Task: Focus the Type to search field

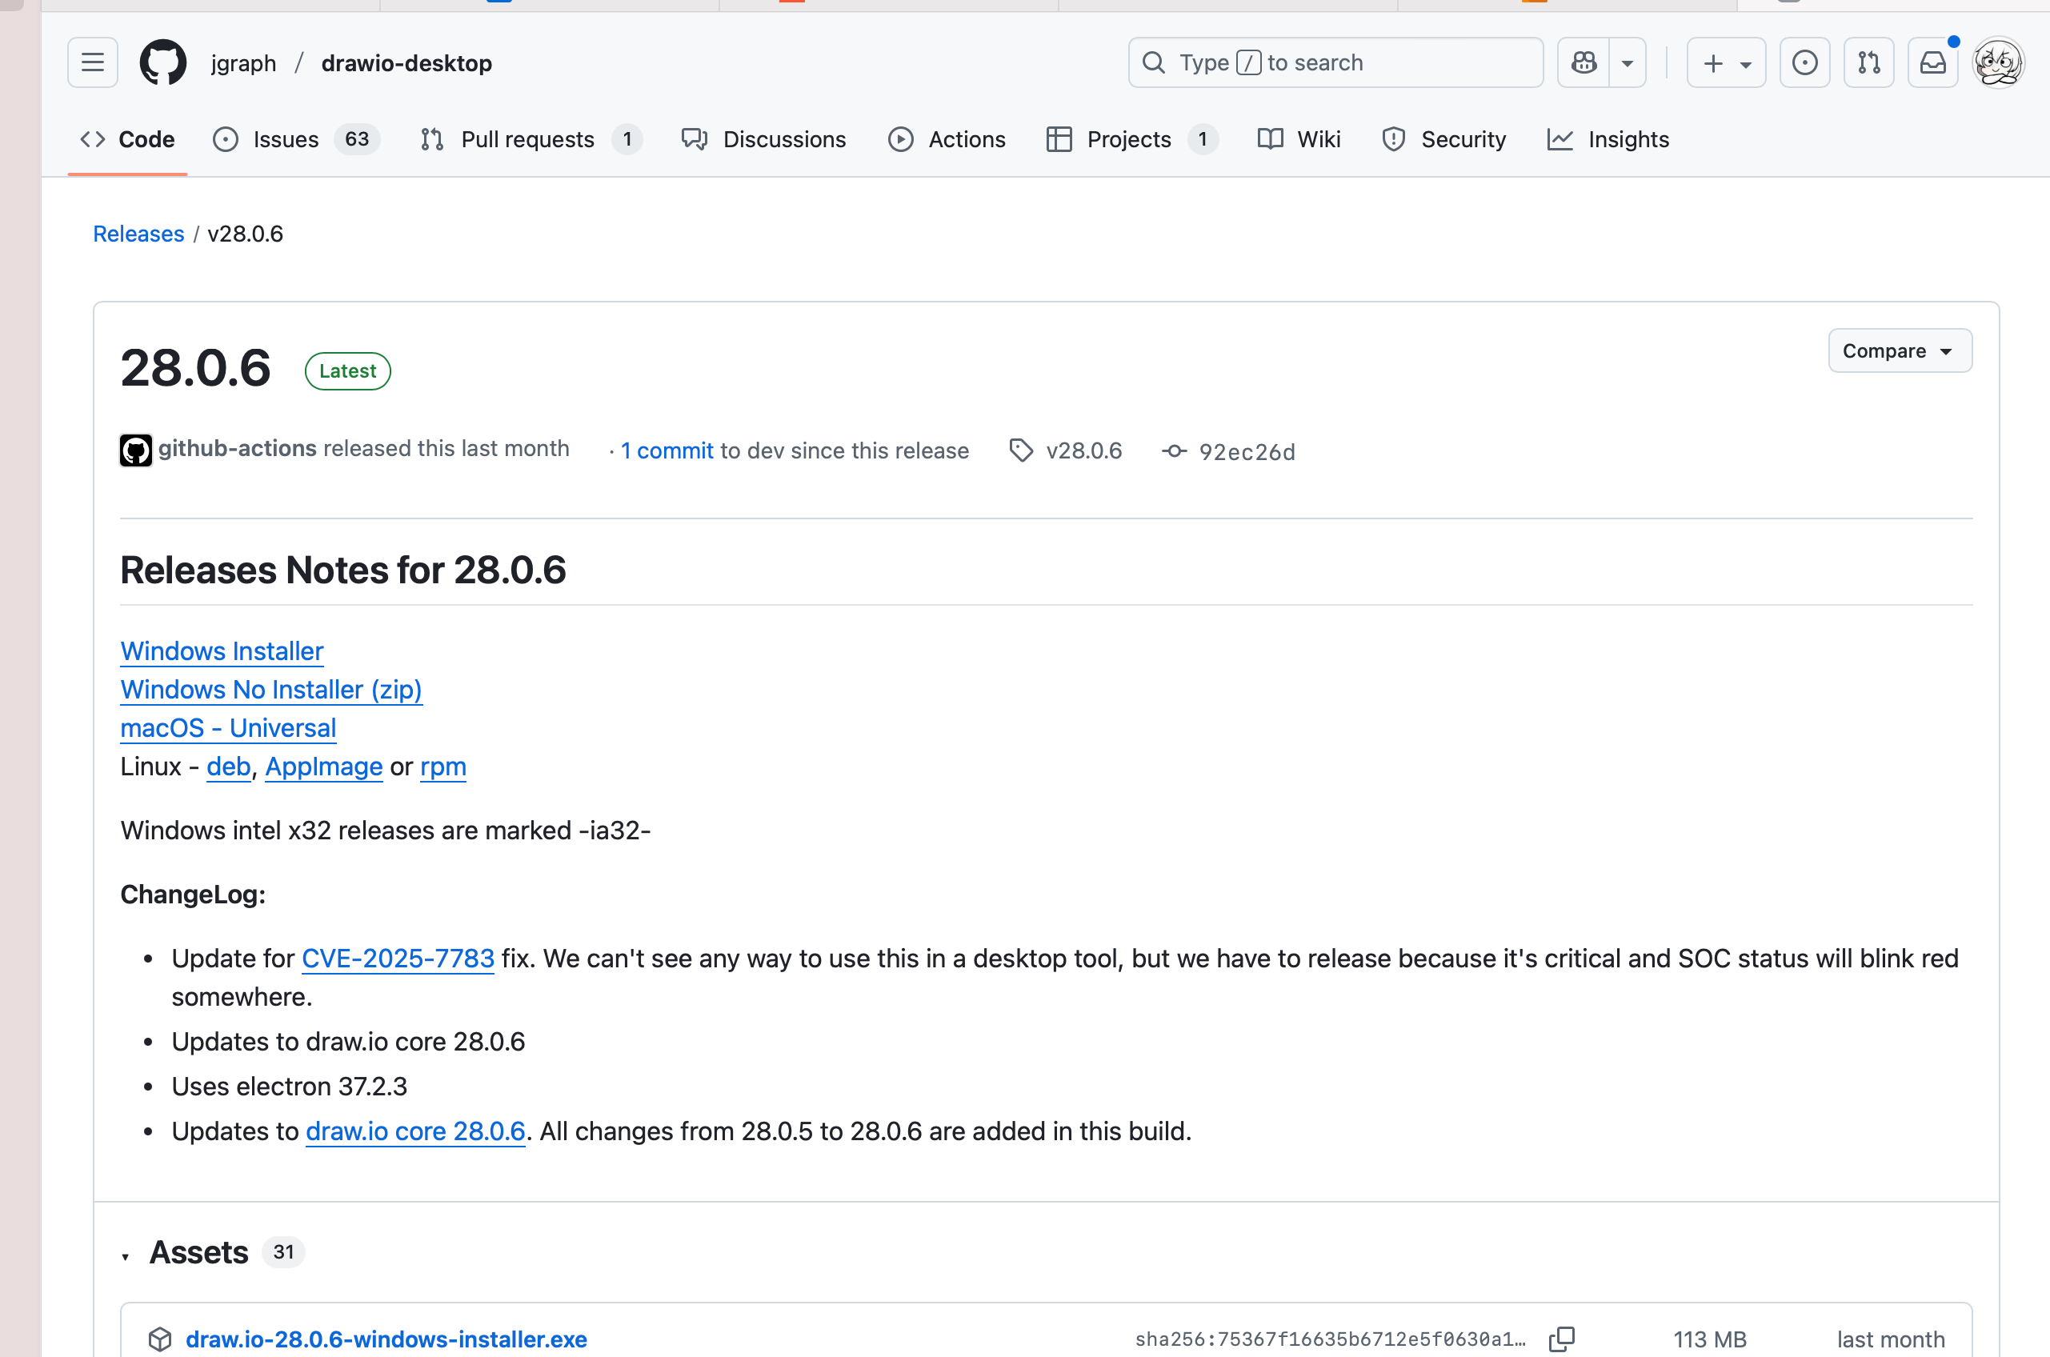Action: coord(1335,62)
